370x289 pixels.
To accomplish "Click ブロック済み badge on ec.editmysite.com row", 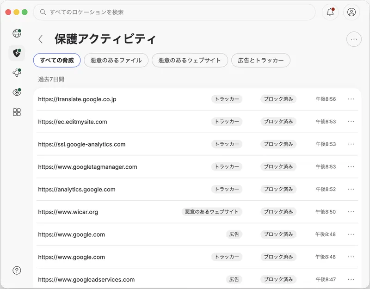I will (278, 122).
